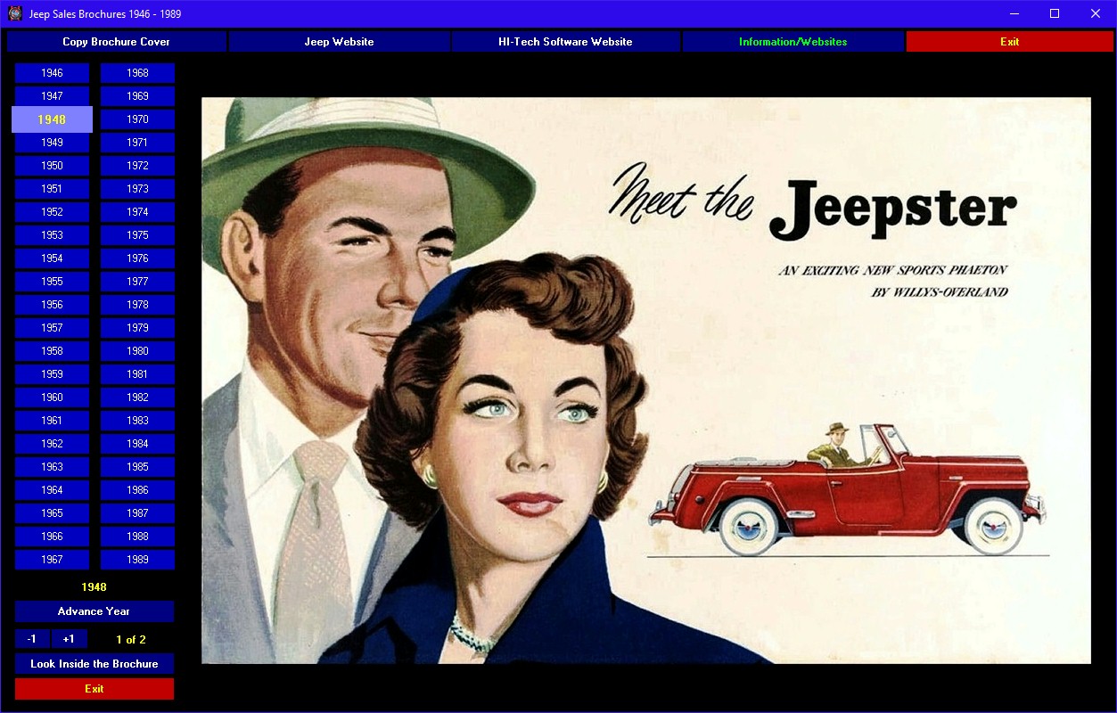This screenshot has width=1117, height=713.
Task: Select year 1975
Action: [137, 235]
